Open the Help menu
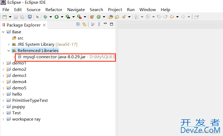The image size is (223, 136). click(165, 10)
